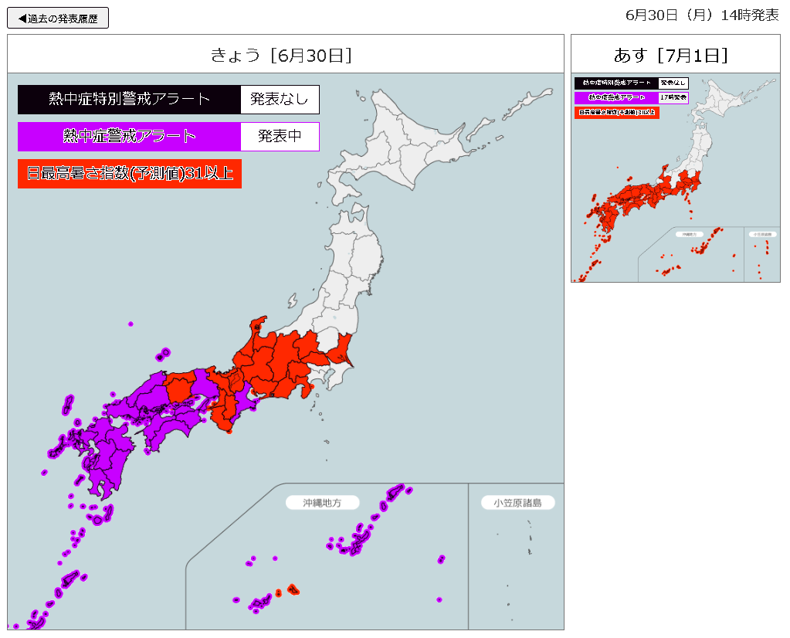The image size is (790, 638).
Task: Click the red 日最高暑さ指数(予測値)31以上 legend
Action: click(130, 174)
